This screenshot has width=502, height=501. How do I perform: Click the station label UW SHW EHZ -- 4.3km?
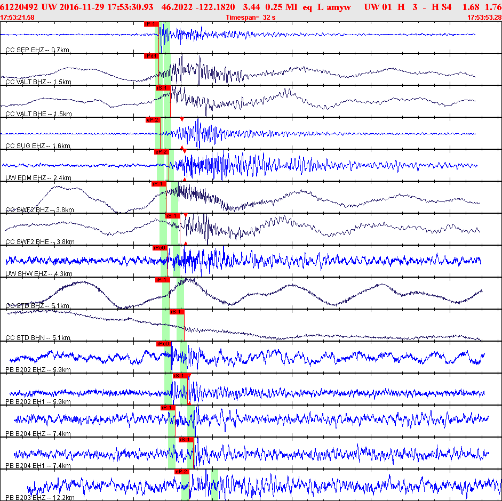click(39, 274)
